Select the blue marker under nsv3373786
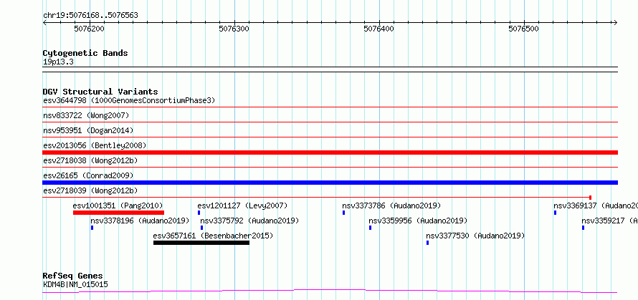 [344, 213]
